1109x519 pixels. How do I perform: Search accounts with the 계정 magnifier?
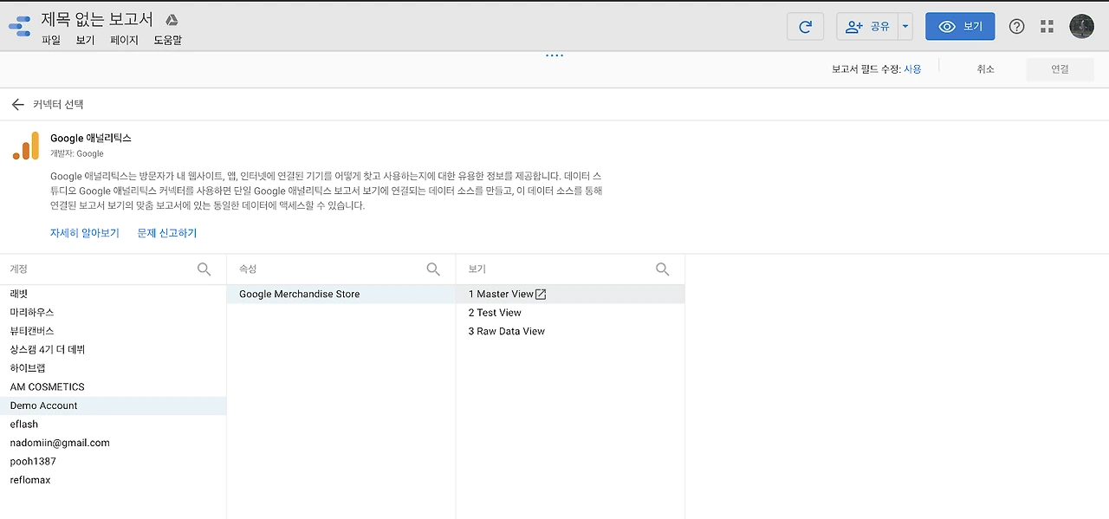pyautogui.click(x=204, y=269)
